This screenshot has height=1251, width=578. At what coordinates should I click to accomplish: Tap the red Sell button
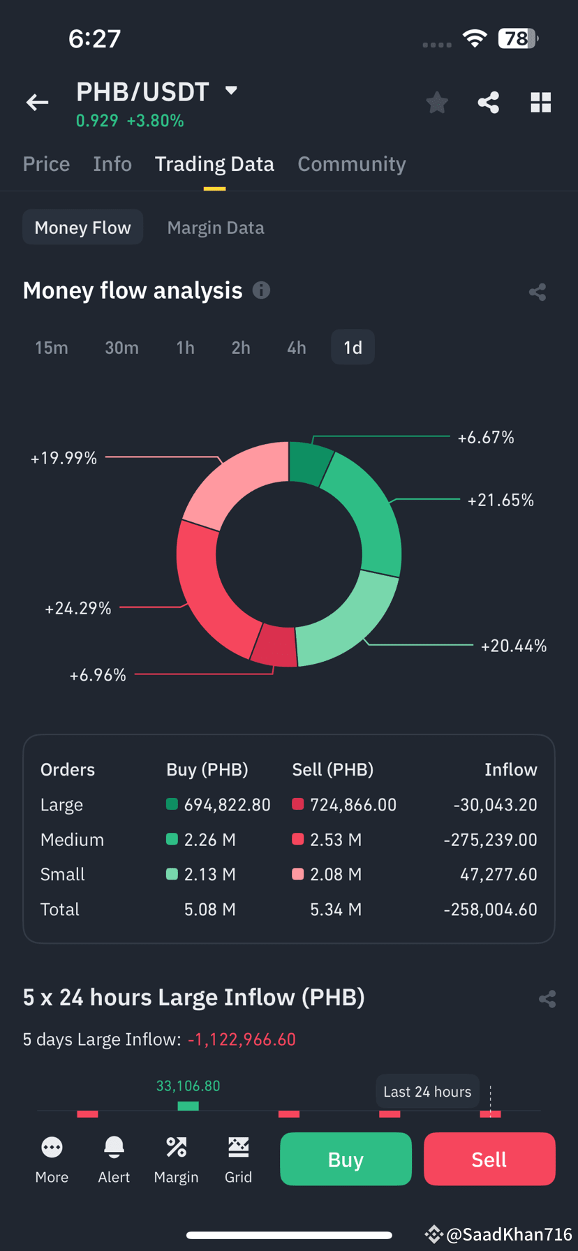[489, 1159]
